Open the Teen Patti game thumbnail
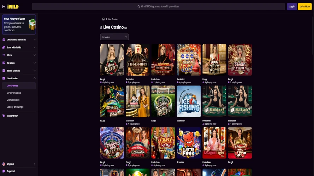Screen dimensions: 314x176 [214, 60]
